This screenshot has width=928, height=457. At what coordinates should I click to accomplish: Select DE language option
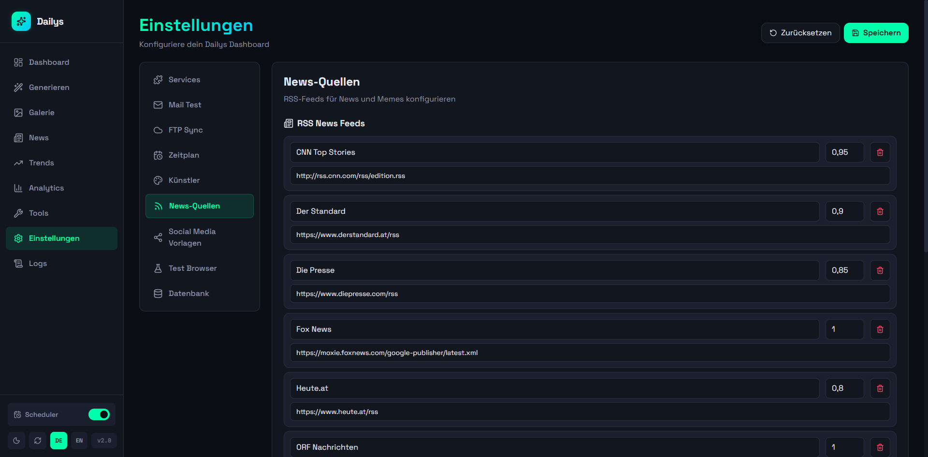click(x=58, y=441)
